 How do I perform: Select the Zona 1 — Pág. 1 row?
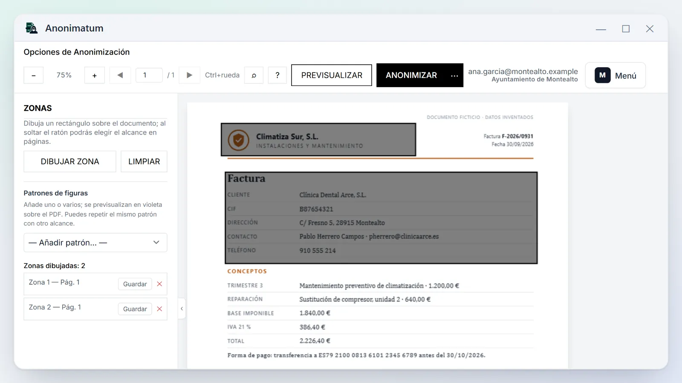(95, 284)
